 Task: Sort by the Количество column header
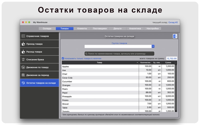point(145,62)
